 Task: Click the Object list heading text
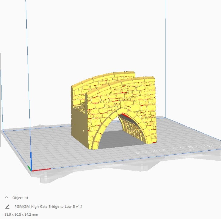coord(20,197)
